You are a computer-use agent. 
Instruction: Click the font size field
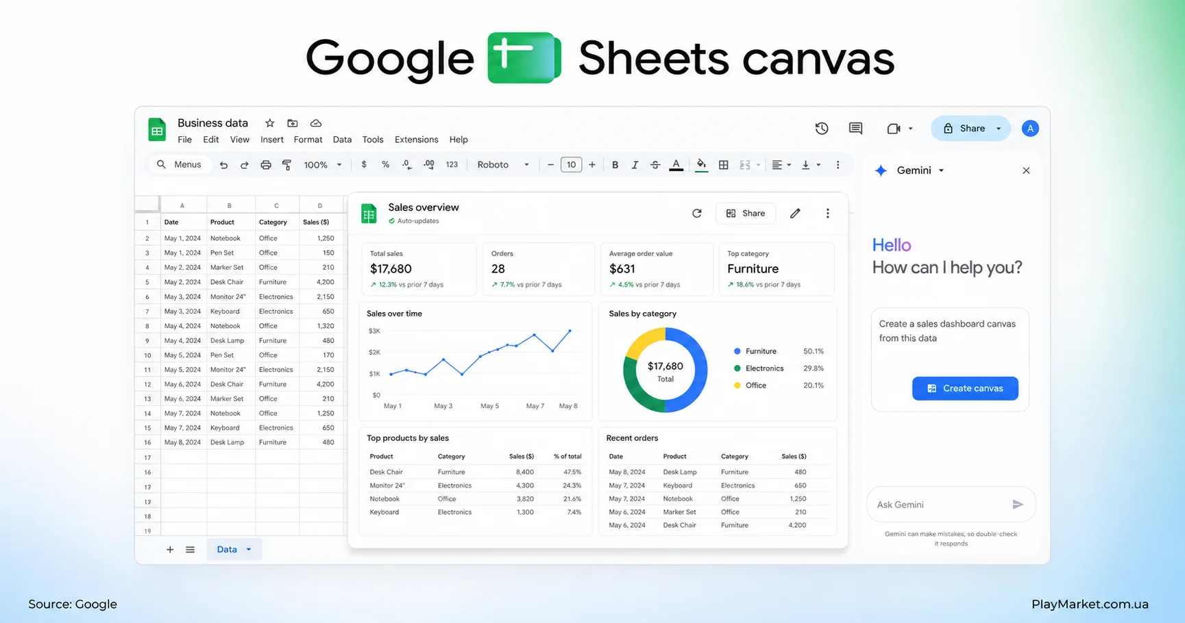pyautogui.click(x=571, y=165)
